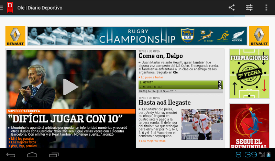Screen dimensions: 275x161
Task: Open the three-dot overflow menu
Action: [x=266, y=8]
